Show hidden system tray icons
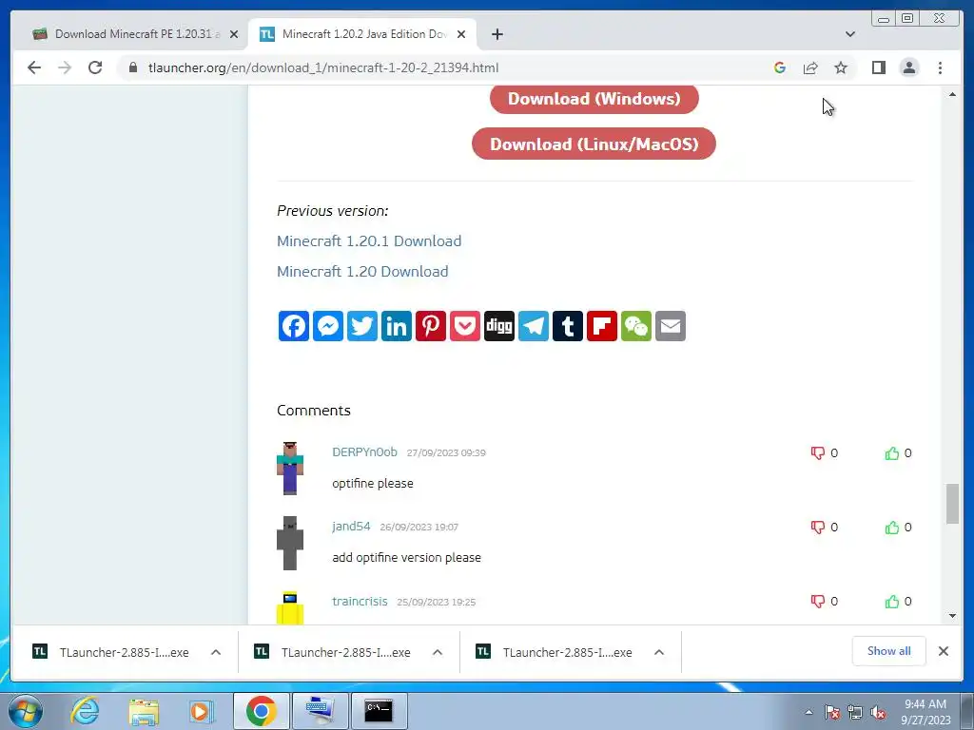974x730 pixels. coord(808,712)
